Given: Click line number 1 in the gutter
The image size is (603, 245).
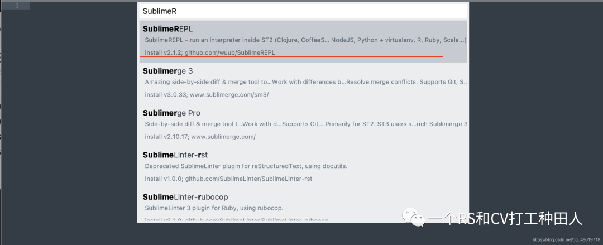Looking at the screenshot, I should tap(17, 6).
